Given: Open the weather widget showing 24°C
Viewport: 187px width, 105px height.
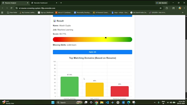Looking at the screenshot, I should pos(8,102).
